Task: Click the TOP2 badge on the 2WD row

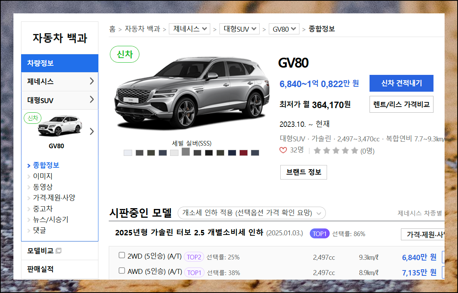Action: click(194, 257)
